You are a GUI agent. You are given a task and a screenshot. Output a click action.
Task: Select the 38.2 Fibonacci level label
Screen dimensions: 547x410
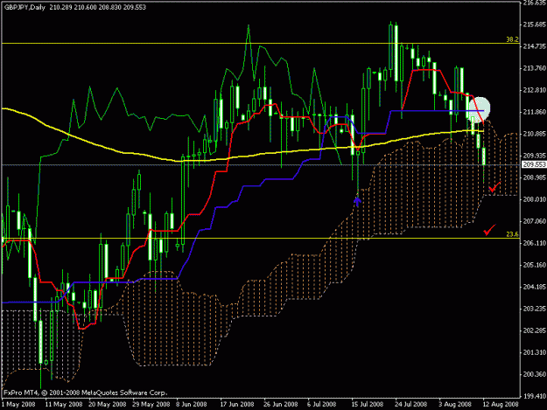(512, 39)
